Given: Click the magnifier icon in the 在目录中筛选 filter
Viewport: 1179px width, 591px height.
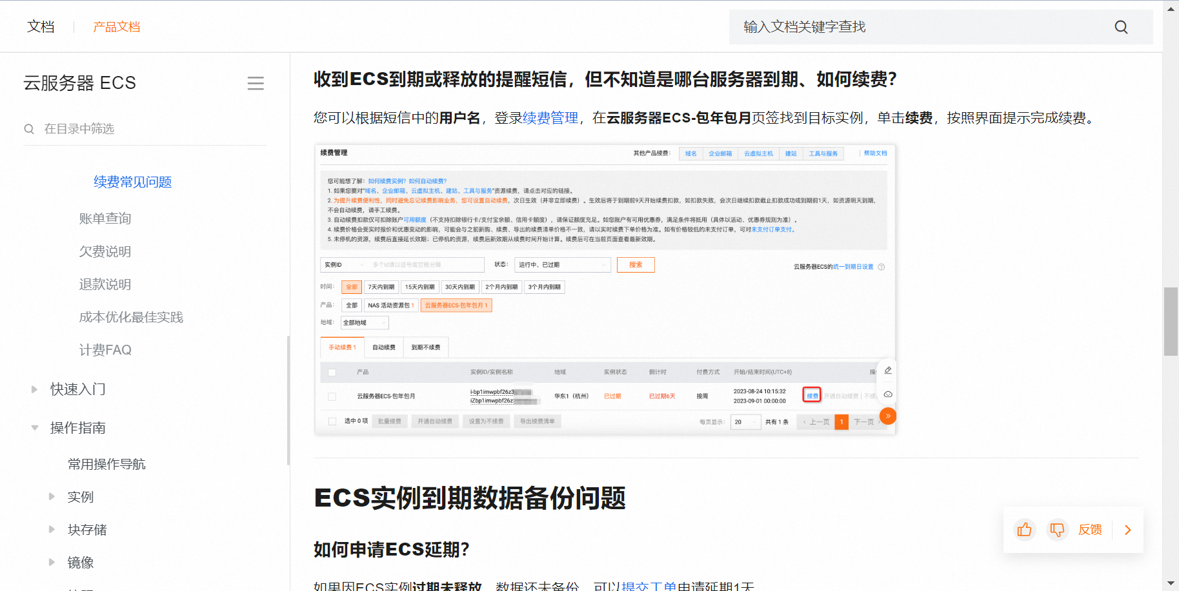Looking at the screenshot, I should pos(29,129).
